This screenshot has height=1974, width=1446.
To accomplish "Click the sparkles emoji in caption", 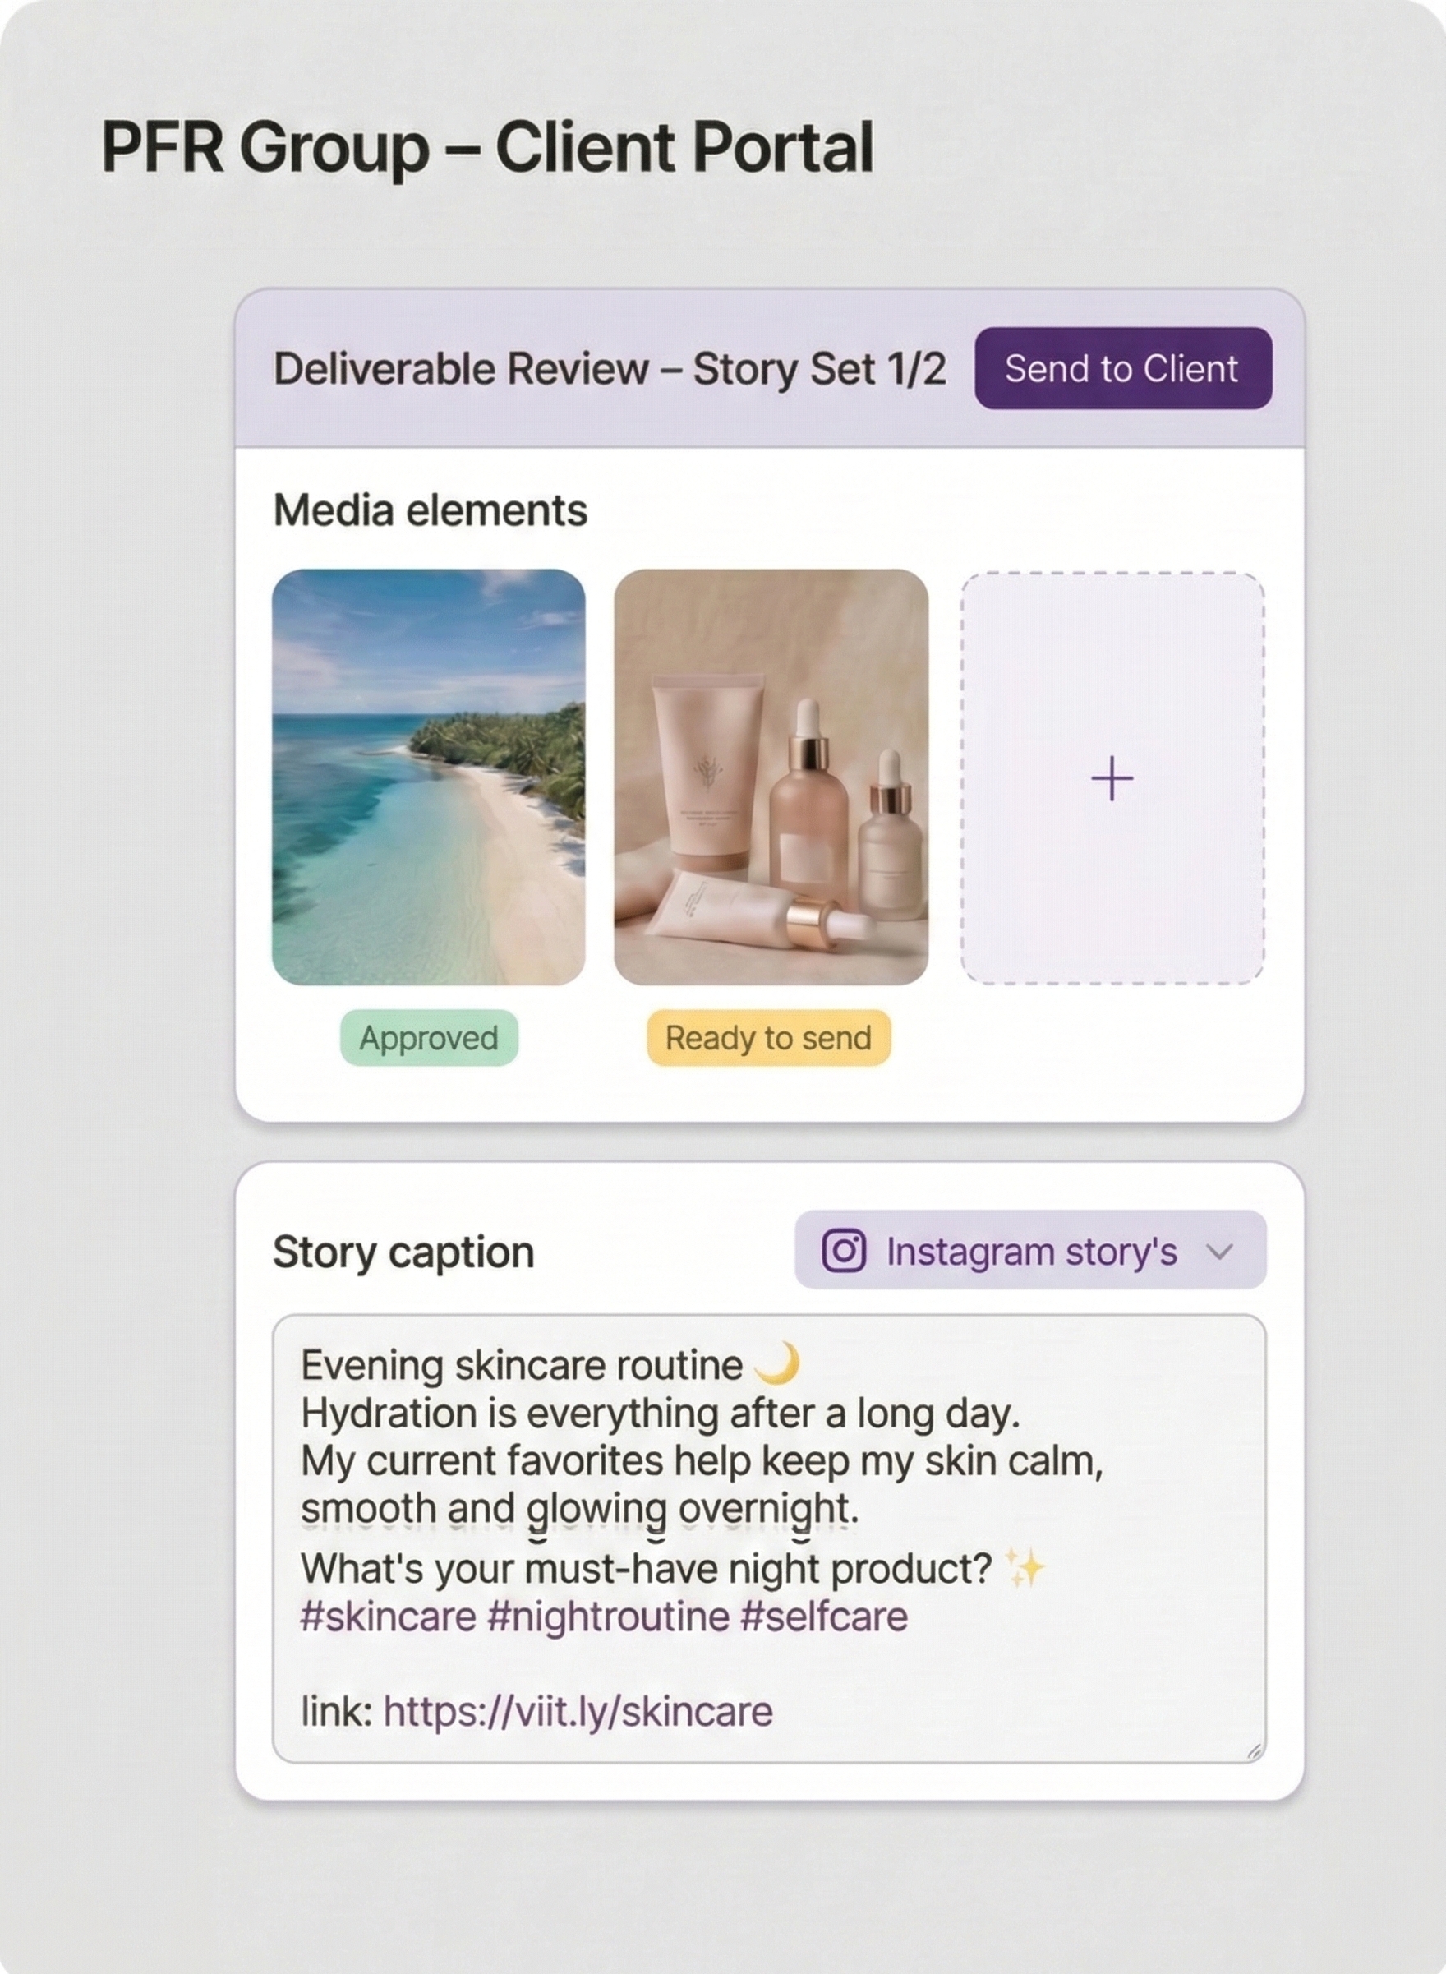I will pyautogui.click(x=1024, y=1568).
